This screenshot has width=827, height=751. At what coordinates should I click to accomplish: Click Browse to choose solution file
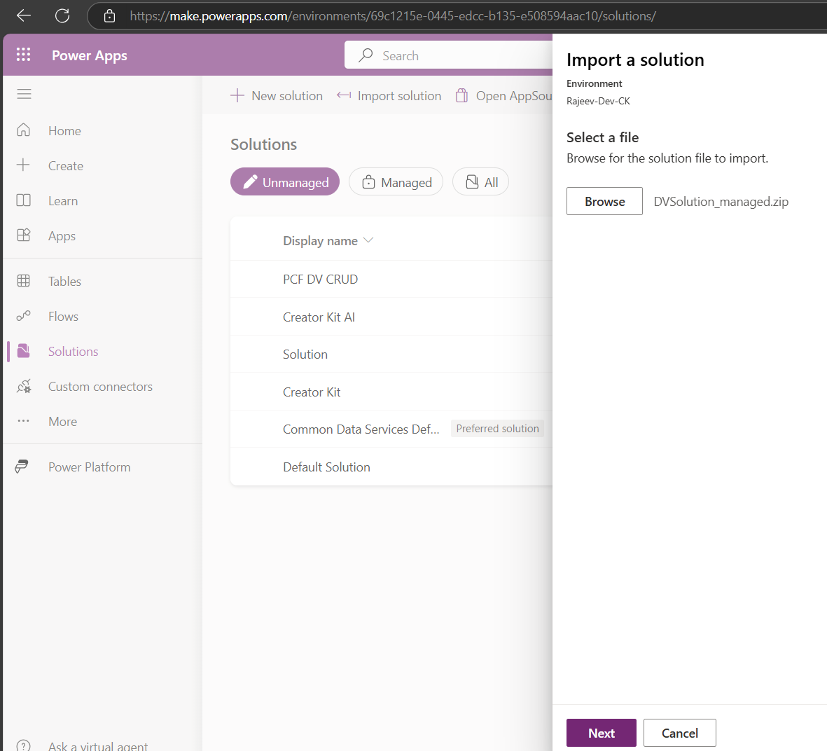pyautogui.click(x=604, y=201)
